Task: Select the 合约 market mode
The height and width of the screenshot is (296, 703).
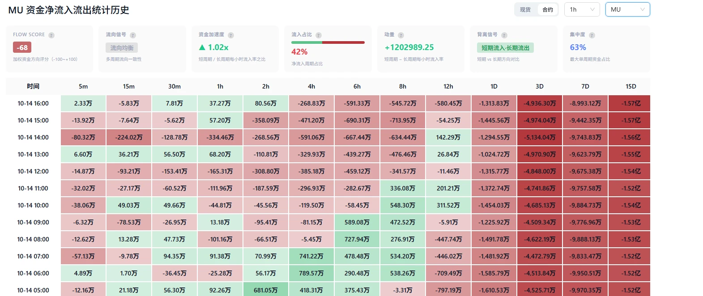Action: [x=548, y=9]
